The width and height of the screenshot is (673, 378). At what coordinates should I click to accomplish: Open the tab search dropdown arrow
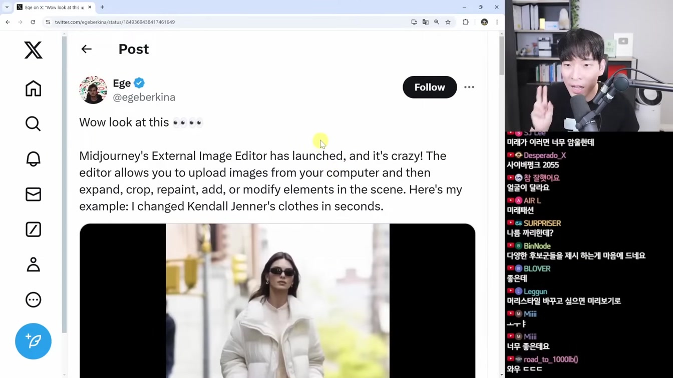click(7, 7)
